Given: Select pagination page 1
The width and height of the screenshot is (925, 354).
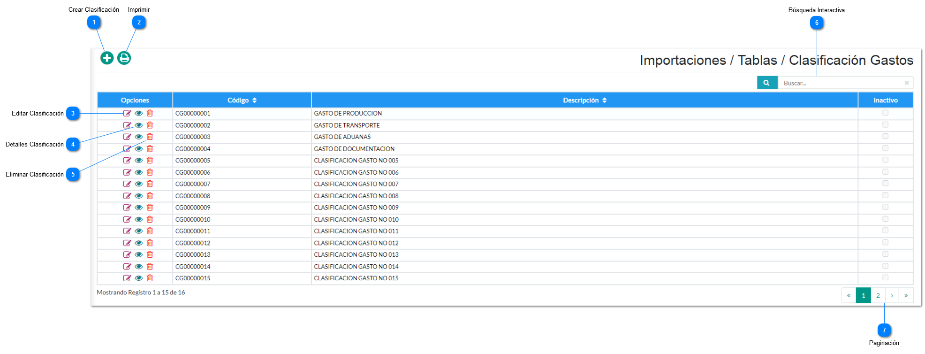Looking at the screenshot, I should click(864, 295).
